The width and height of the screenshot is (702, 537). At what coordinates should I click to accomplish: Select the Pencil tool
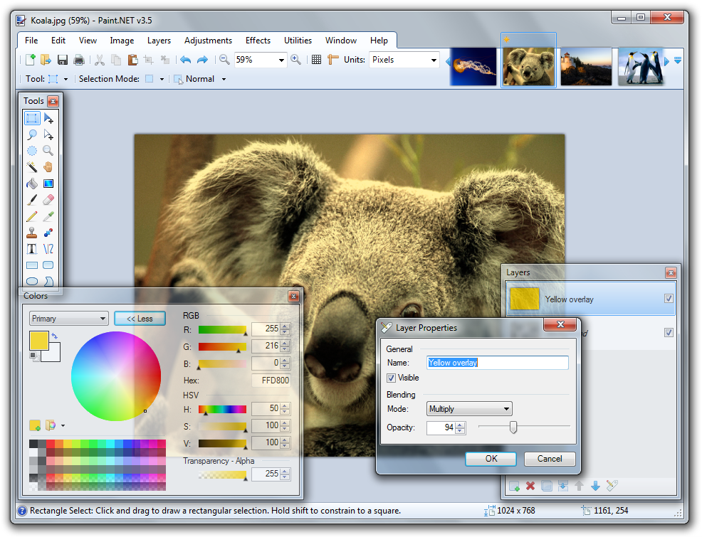32,216
